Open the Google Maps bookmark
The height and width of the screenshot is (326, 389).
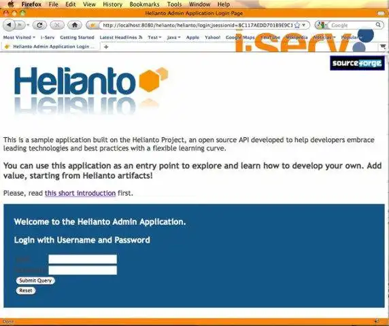240,37
